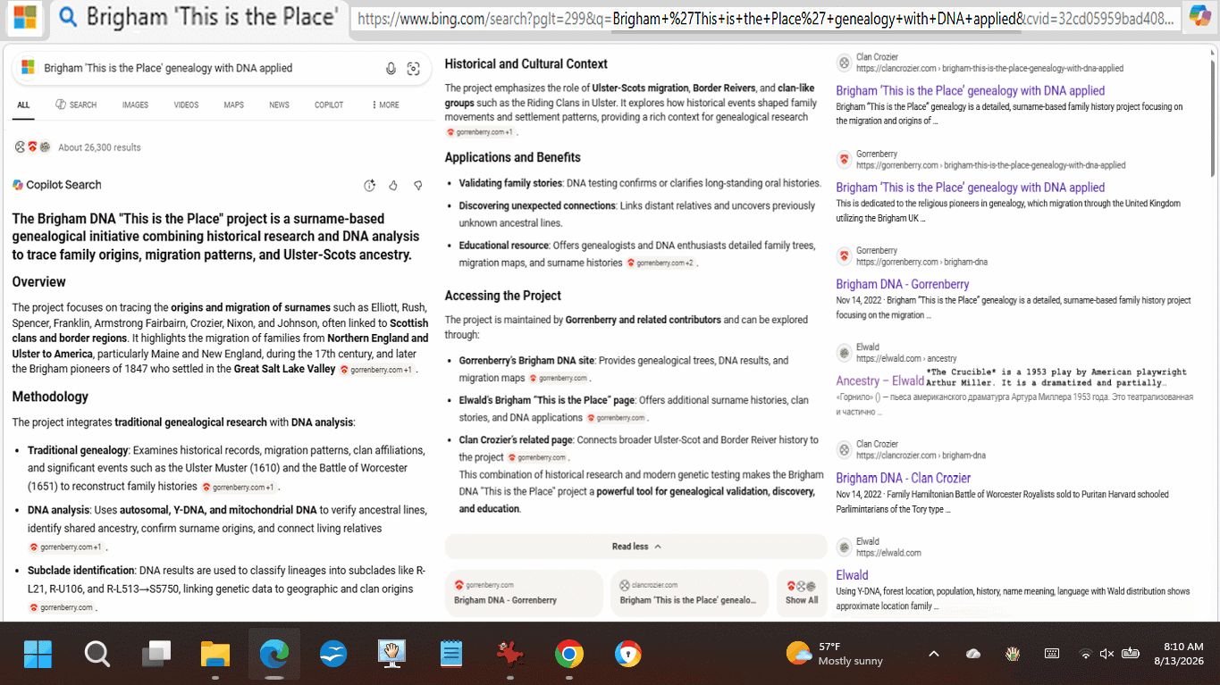Open the Wi-Fi network tray icon
This screenshot has height=685, width=1220.
coord(1086,654)
